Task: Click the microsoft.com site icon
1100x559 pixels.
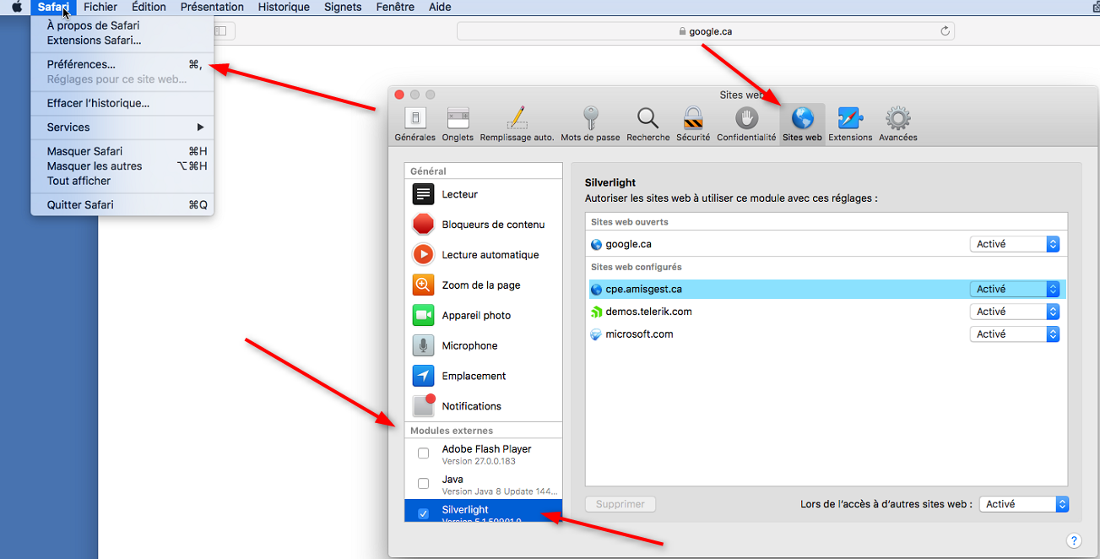Action: (x=597, y=334)
